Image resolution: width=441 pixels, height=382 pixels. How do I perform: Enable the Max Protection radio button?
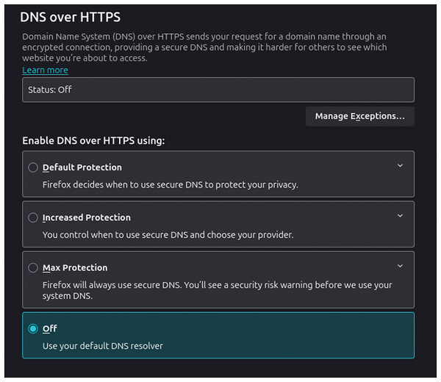pos(33,268)
